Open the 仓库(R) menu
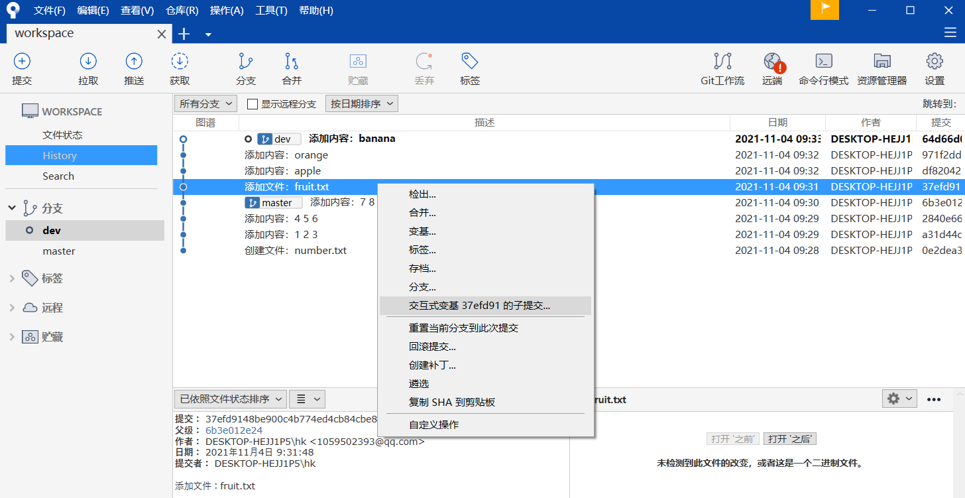 coord(182,10)
